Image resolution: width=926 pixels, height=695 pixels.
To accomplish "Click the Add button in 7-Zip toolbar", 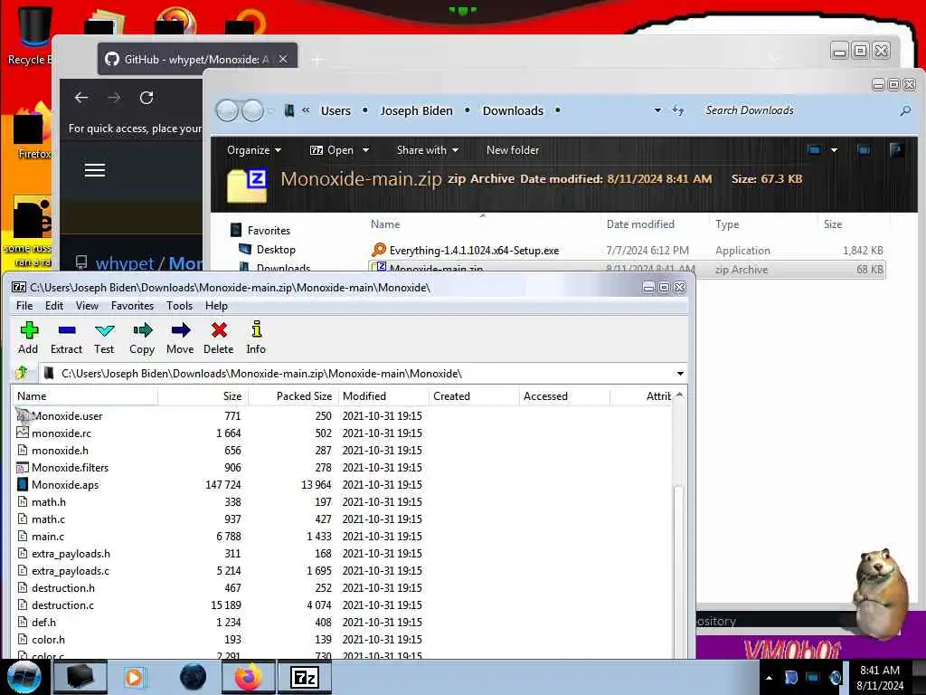I will click(x=28, y=338).
